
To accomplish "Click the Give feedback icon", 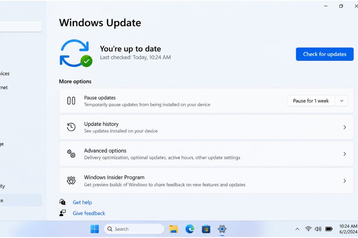I will 62,213.
